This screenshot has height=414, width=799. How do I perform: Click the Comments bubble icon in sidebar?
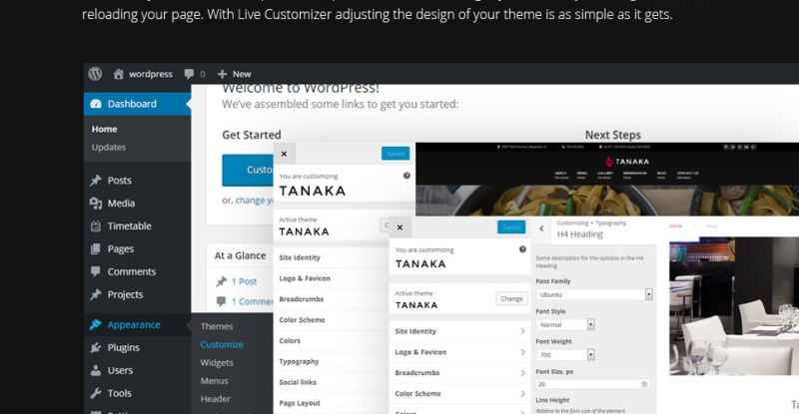[x=96, y=271]
